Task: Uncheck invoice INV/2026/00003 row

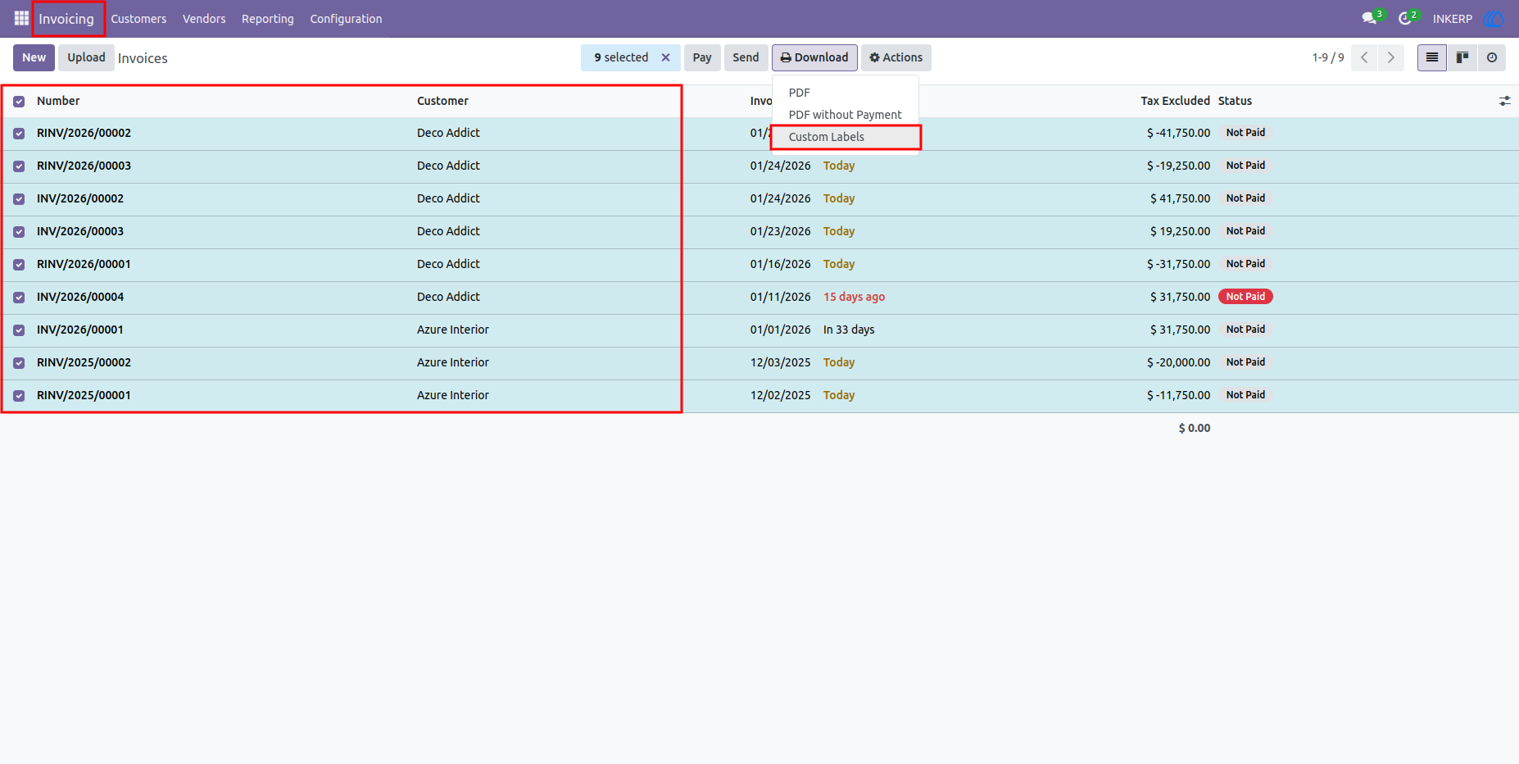Action: pyautogui.click(x=19, y=232)
